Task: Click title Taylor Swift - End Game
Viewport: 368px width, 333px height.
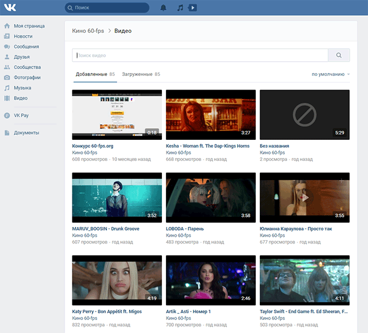Action: point(303,311)
